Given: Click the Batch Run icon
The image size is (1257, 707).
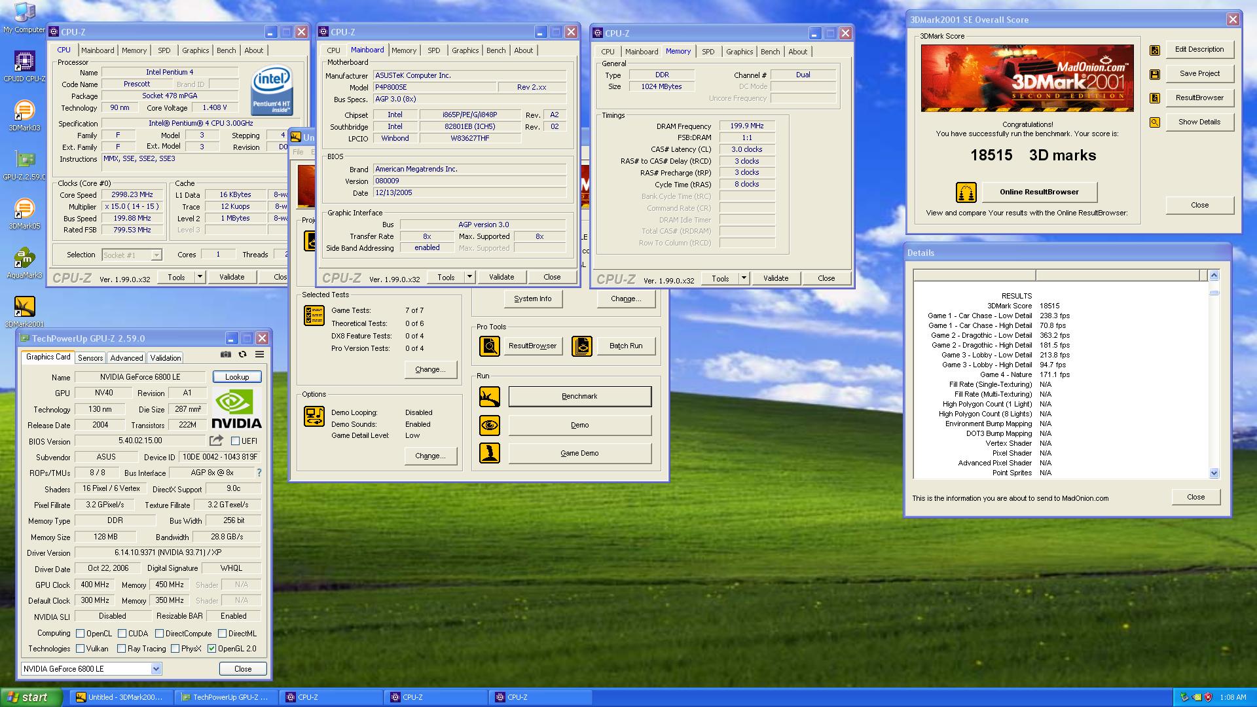Looking at the screenshot, I should [582, 346].
